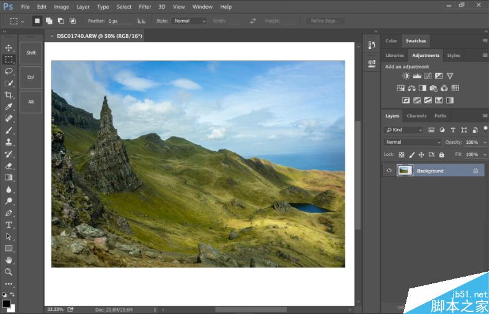Select the Move tool

(x=9, y=48)
